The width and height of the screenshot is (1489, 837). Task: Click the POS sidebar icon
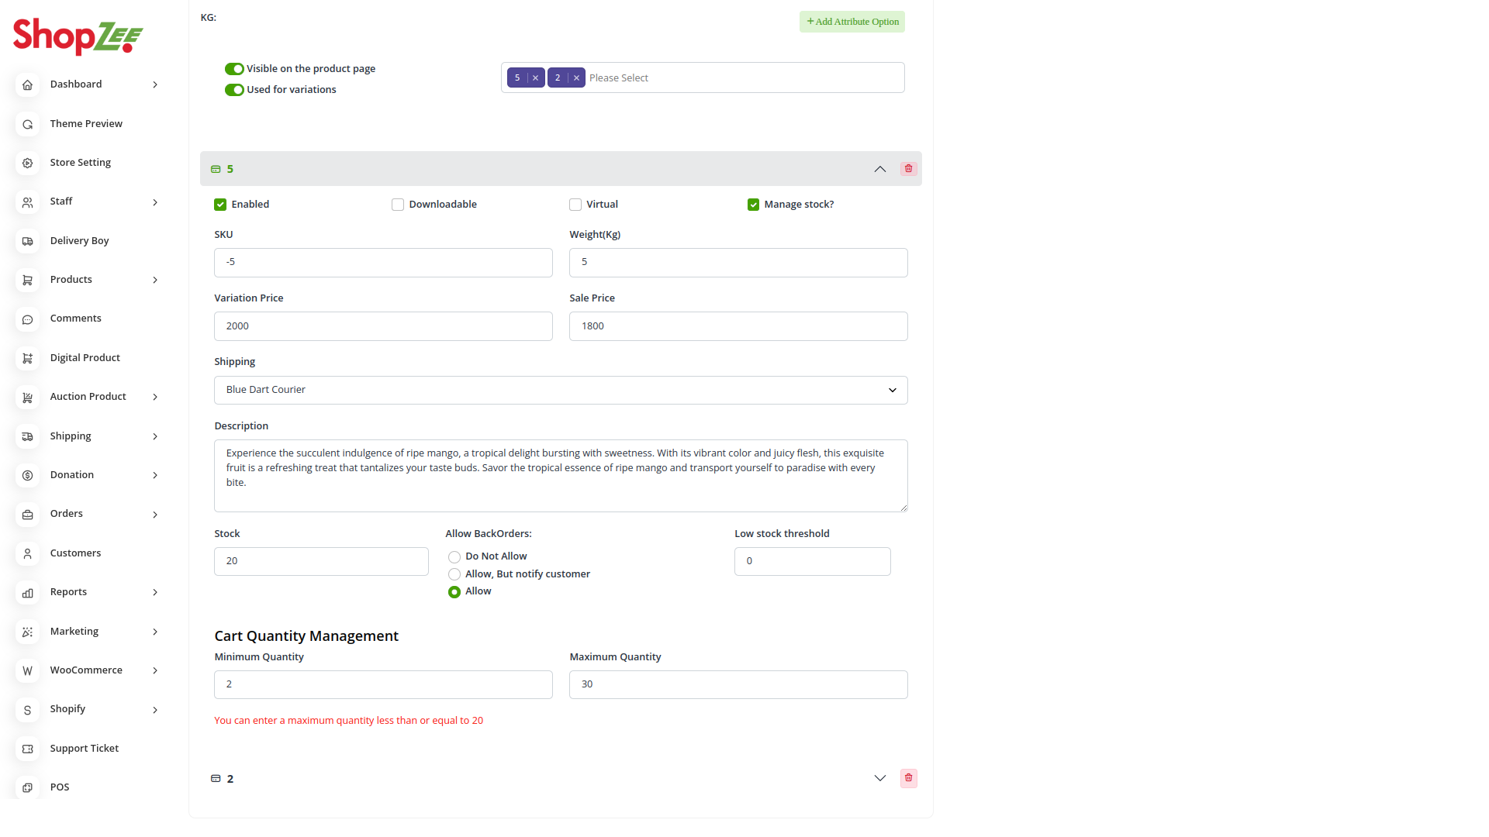27,787
